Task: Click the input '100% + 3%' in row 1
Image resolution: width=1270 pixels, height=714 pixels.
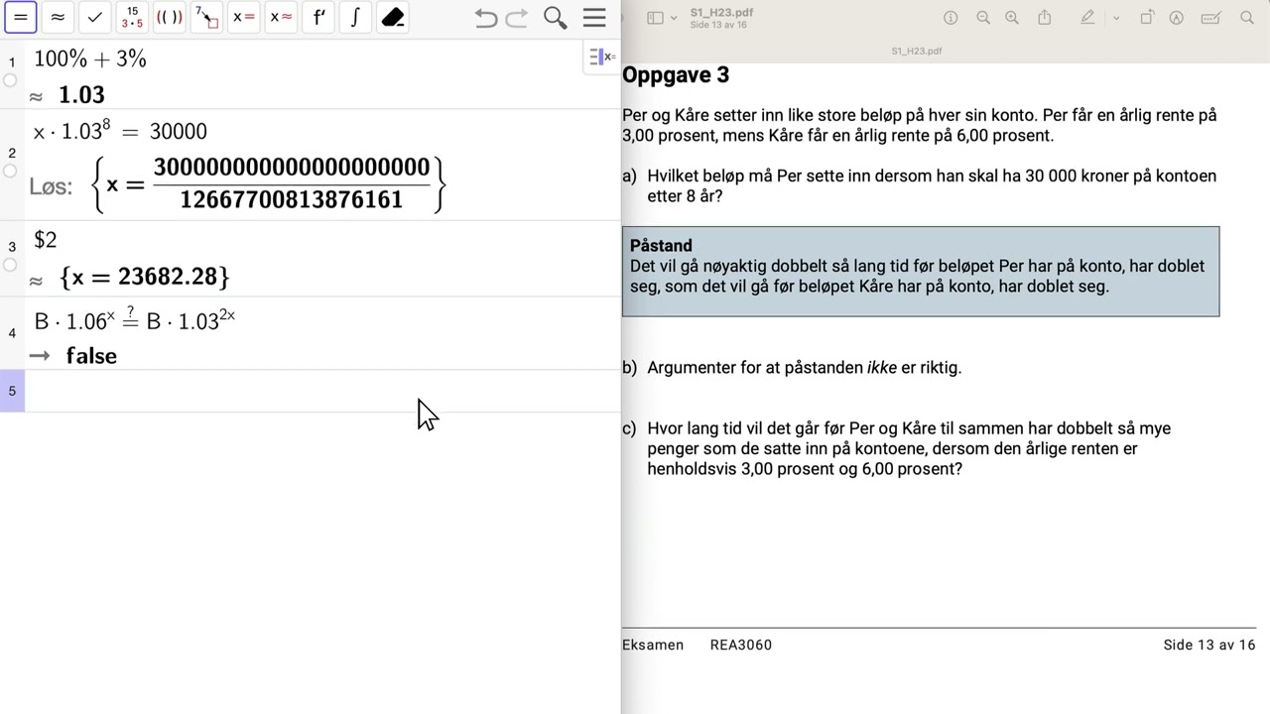Action: tap(90, 59)
